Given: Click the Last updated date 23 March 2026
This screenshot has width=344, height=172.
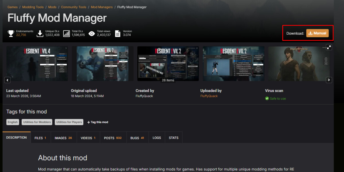Looking at the screenshot, I should (x=24, y=96).
